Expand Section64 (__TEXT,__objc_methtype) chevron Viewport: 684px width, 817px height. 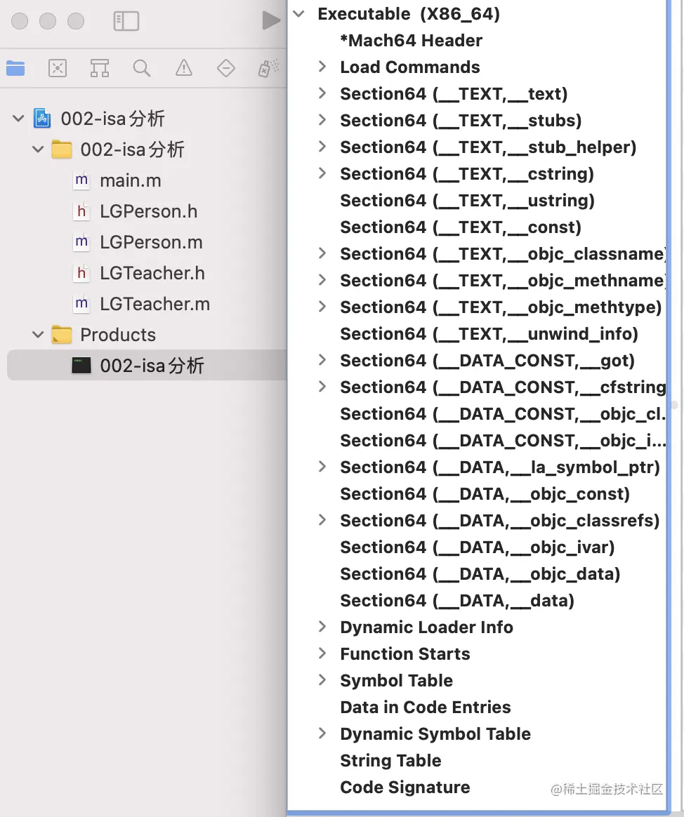tap(322, 306)
